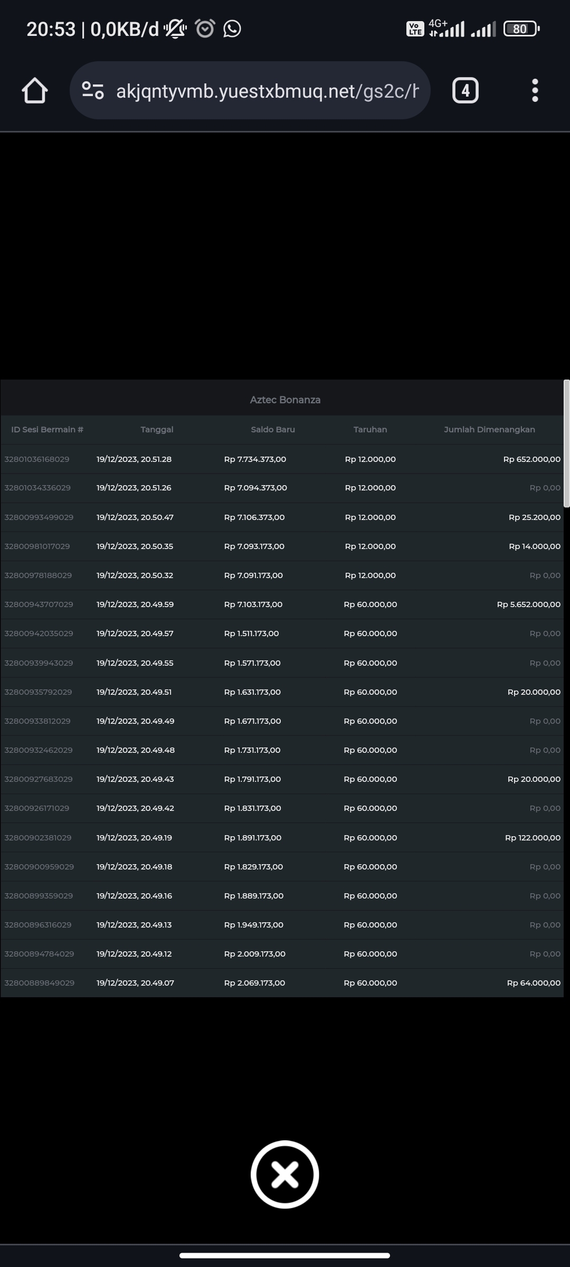Click the Tanggal column header
The image size is (570, 1267).
[x=157, y=430]
